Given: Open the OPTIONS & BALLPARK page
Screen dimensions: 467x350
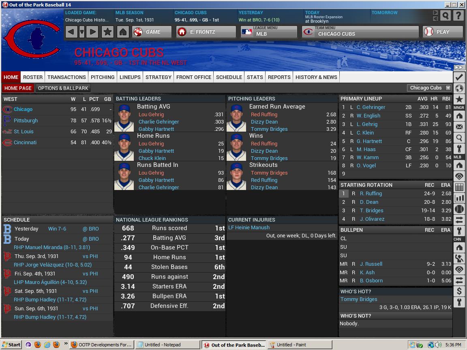Looking at the screenshot, I should pyautogui.click(x=63, y=88).
